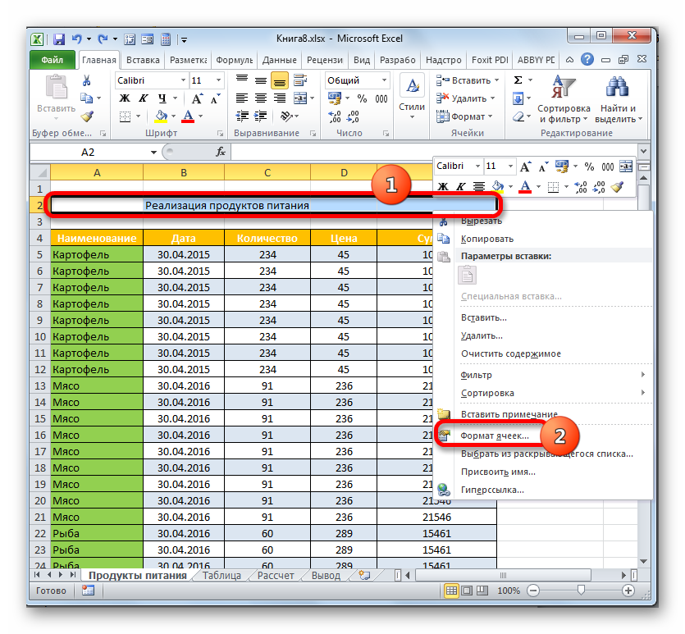Click the zoom slider handle
This screenshot has height=634, width=685.
[x=581, y=591]
